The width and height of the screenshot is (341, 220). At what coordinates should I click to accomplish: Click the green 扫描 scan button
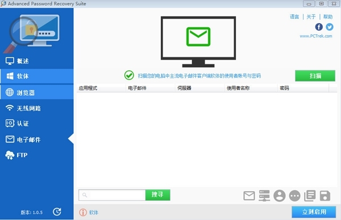coord(315,76)
